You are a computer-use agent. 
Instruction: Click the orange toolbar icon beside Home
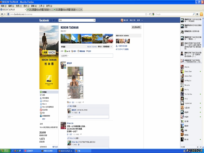(x=201, y=14)
